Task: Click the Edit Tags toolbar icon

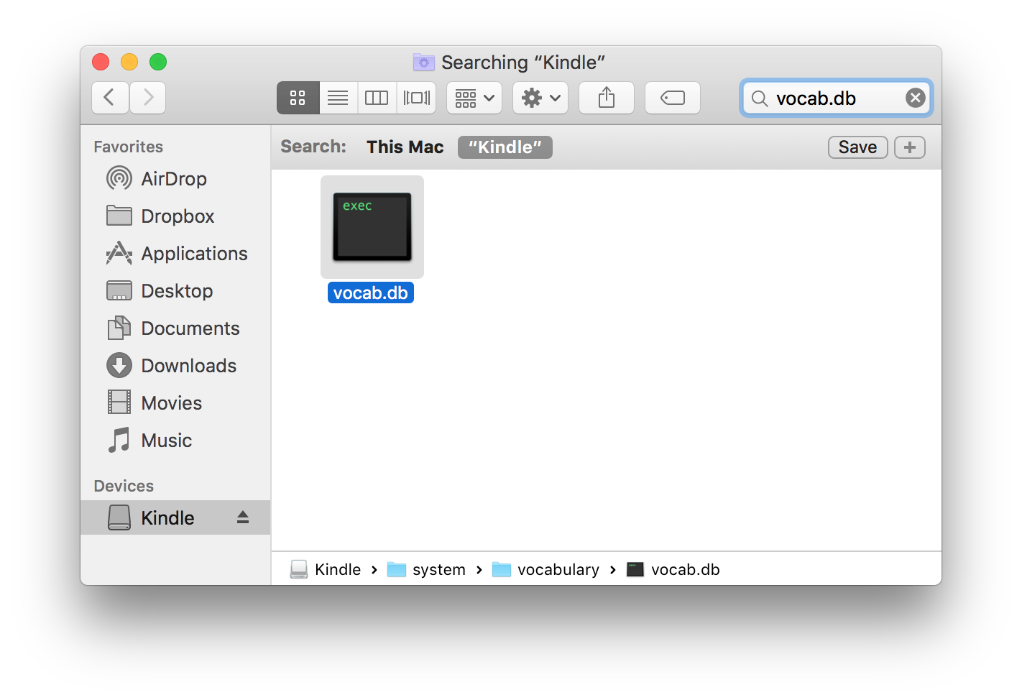Action: [672, 98]
